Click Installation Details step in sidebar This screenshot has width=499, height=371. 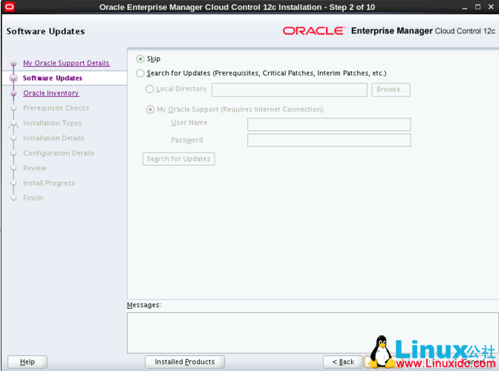click(53, 138)
